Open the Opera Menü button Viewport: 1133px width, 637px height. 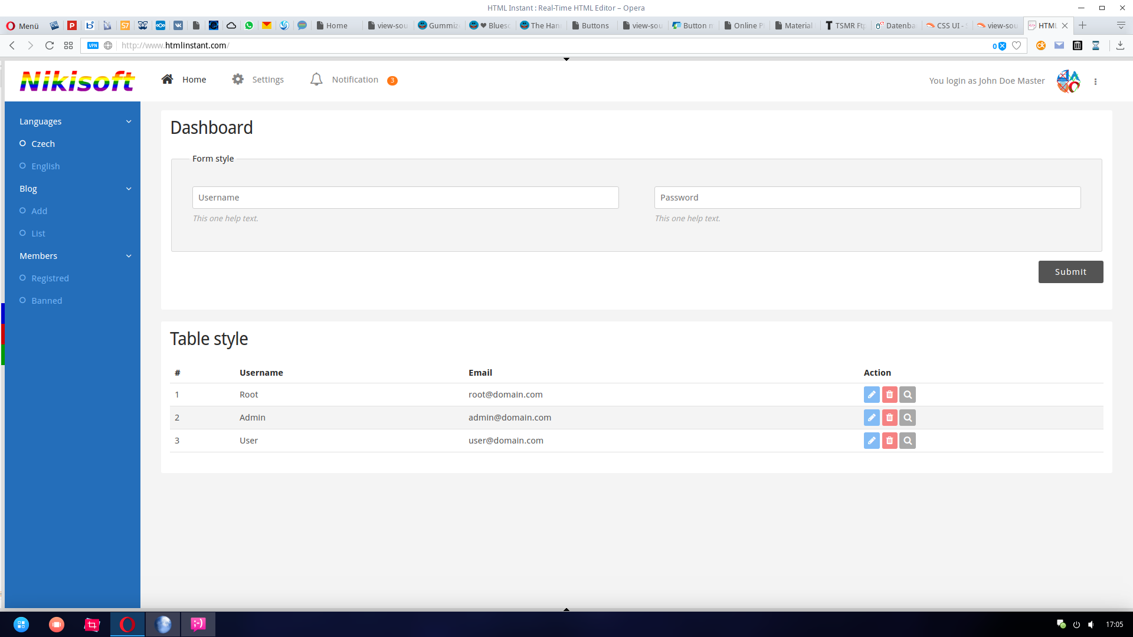[22, 25]
